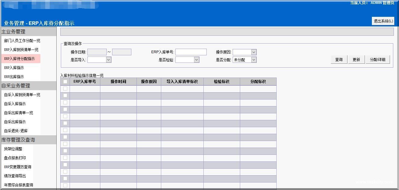Click the ERP入库单号 input field
Viewport: 399px width, 190px height.
pos(191,52)
